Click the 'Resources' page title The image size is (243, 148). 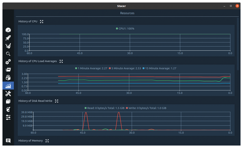(127, 13)
